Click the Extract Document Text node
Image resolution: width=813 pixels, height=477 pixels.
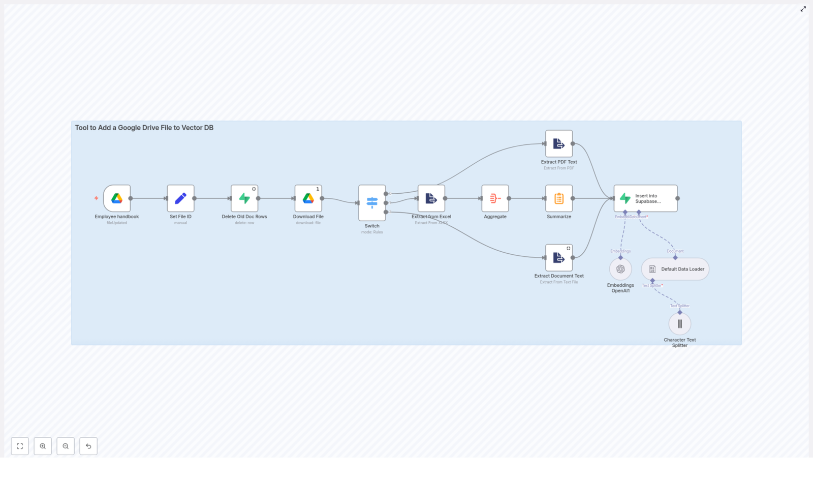click(559, 257)
